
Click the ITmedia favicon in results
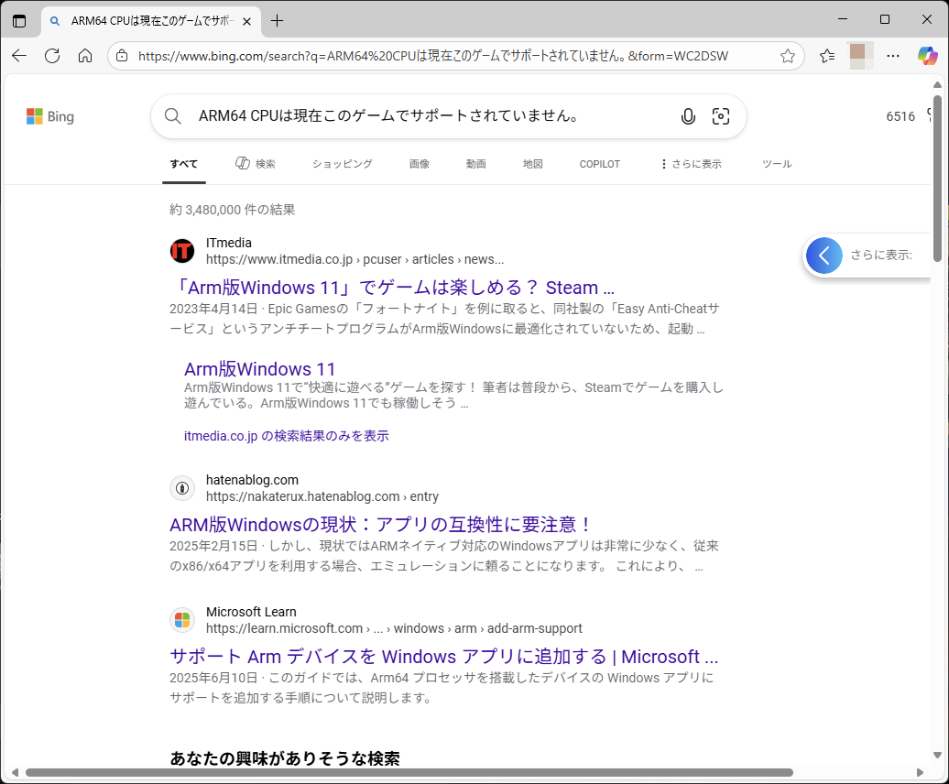click(x=182, y=250)
